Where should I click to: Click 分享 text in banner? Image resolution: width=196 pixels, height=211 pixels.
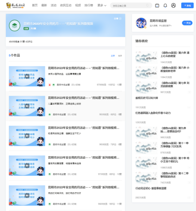116,19
